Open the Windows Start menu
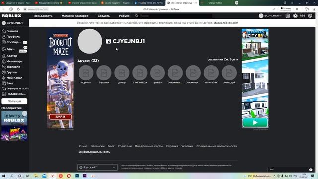Image resolution: width=318 pixels, height=179 pixels. tap(3, 176)
